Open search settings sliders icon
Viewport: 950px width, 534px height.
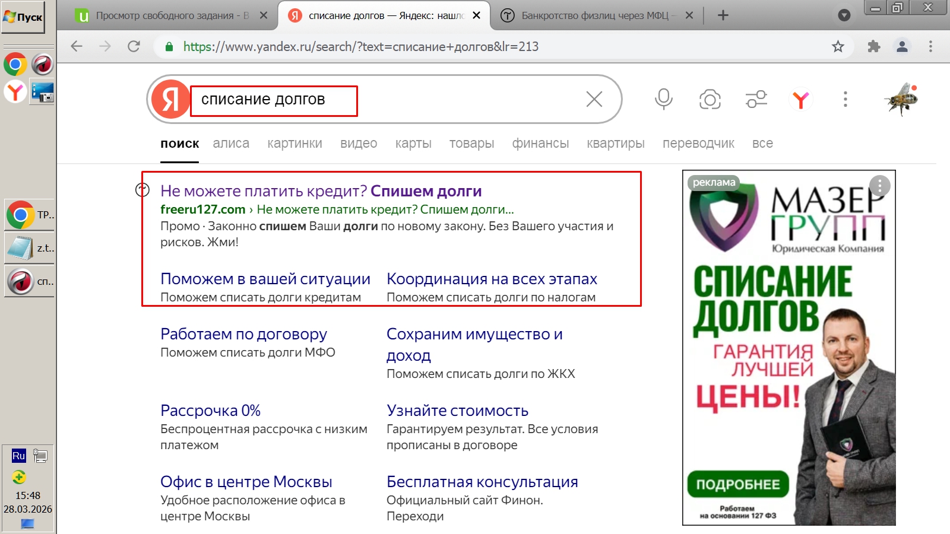[756, 99]
